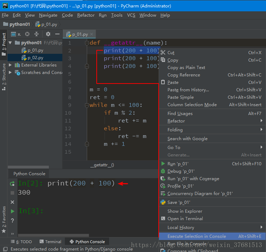Click the console horizontal scrollbar
The height and width of the screenshot is (252, 266).
click(x=53, y=235)
